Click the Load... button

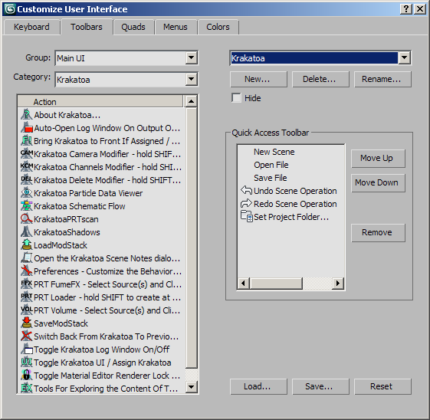tap(258, 386)
